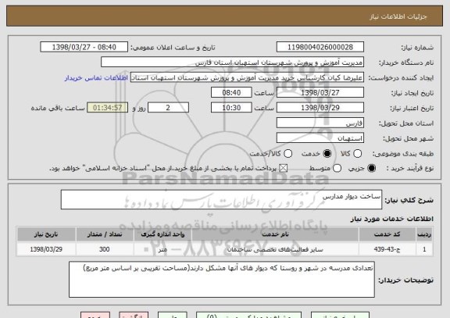Click the creation date field 1398/03/27
This screenshot has width=450, height=318.
(320, 92)
